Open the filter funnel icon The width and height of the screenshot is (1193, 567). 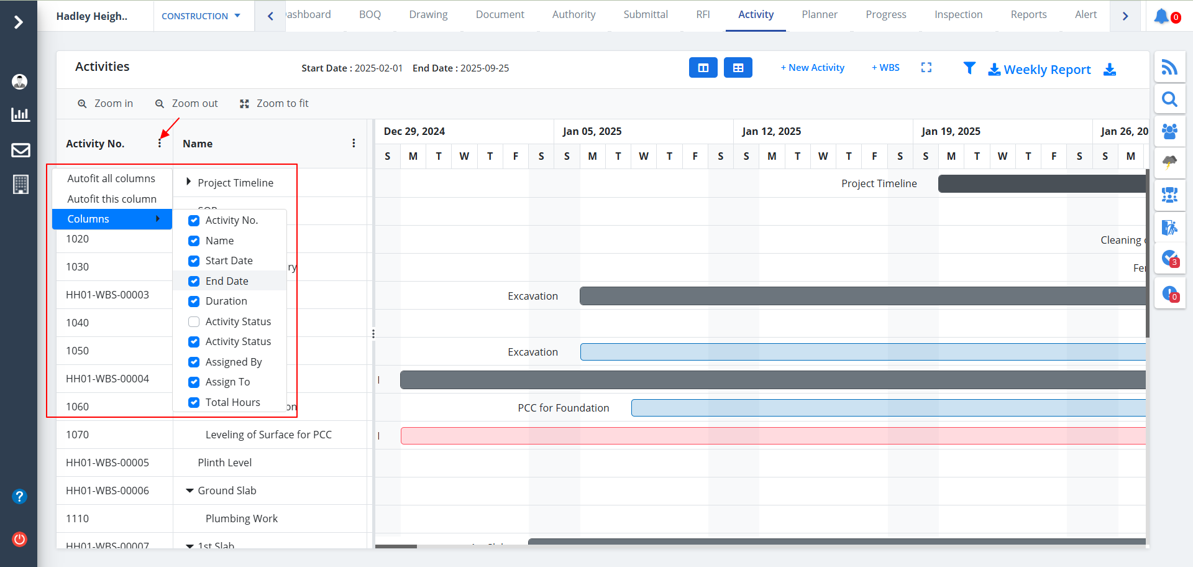(x=969, y=68)
